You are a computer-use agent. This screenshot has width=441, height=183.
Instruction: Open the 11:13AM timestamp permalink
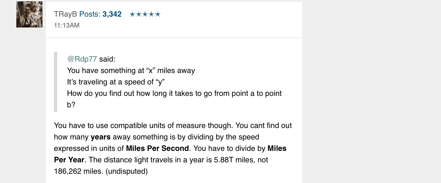click(x=67, y=25)
